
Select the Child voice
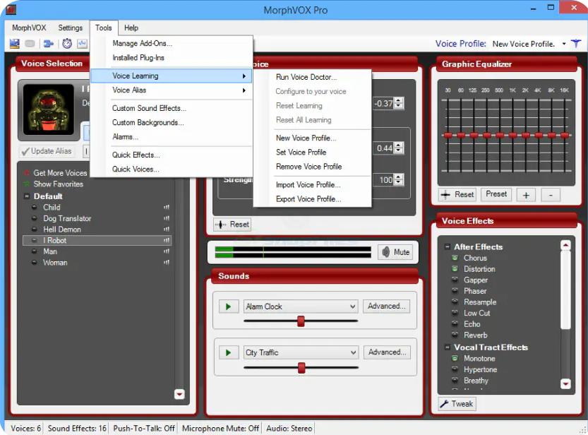click(52, 208)
